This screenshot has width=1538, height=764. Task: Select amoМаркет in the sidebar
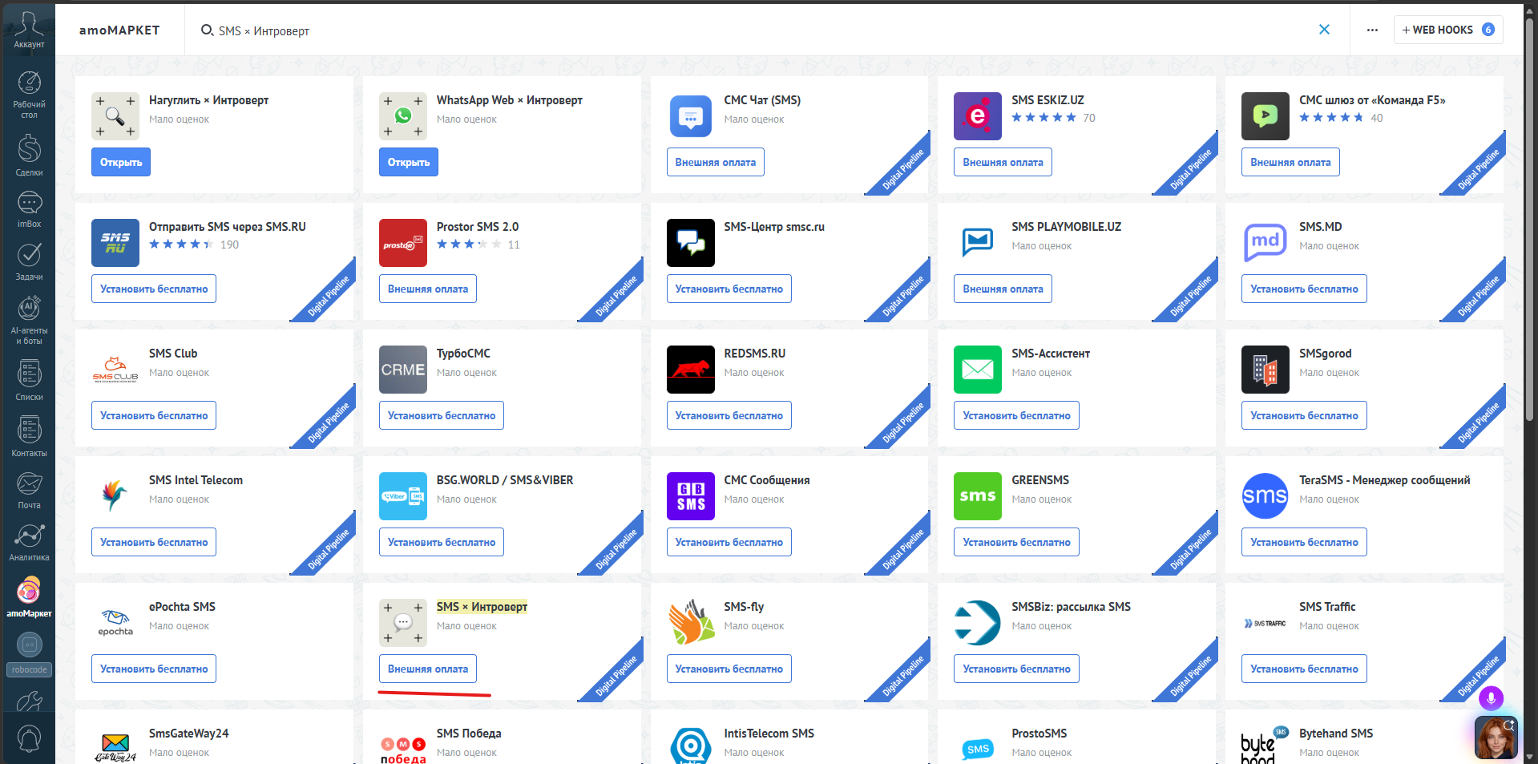29,597
